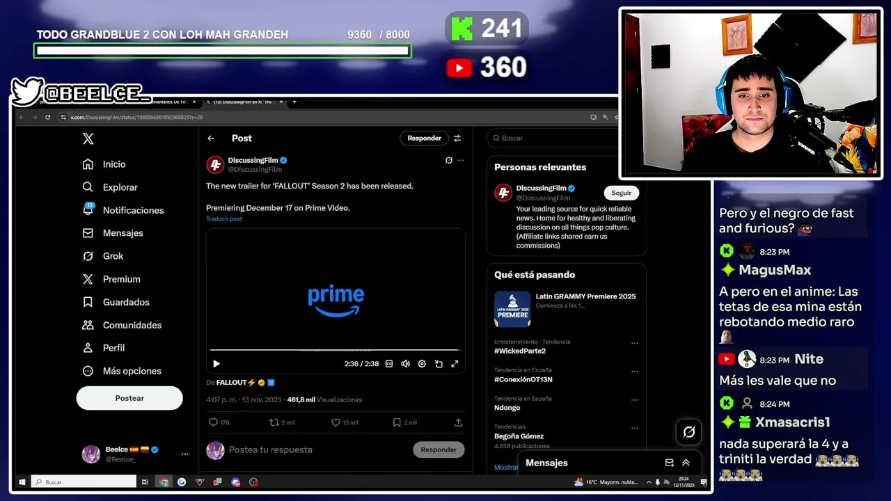Open a new browser tab
This screenshot has width=891, height=501.
[294, 102]
